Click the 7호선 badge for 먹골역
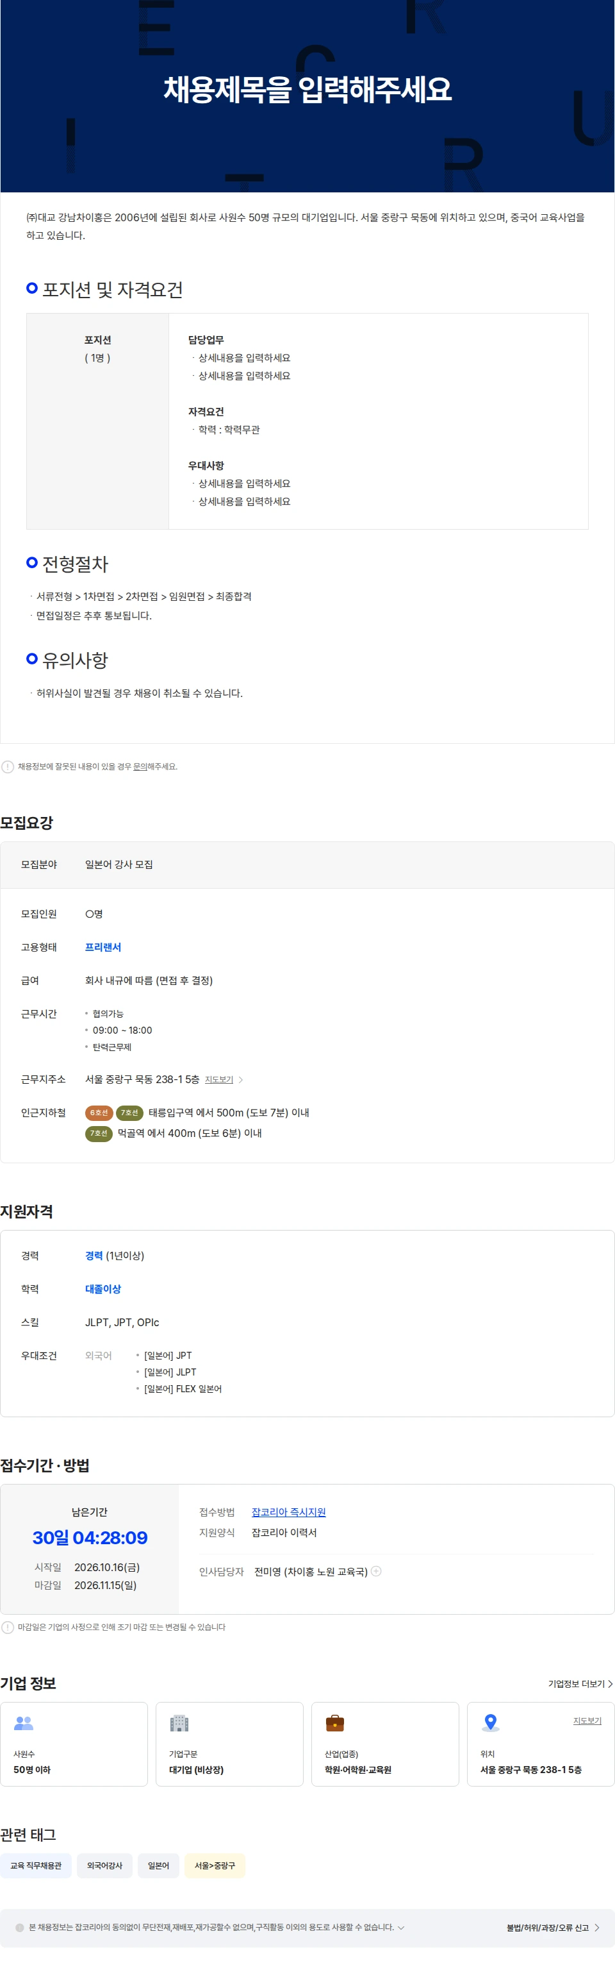Screen dimensions: 615x1961 click(99, 1134)
